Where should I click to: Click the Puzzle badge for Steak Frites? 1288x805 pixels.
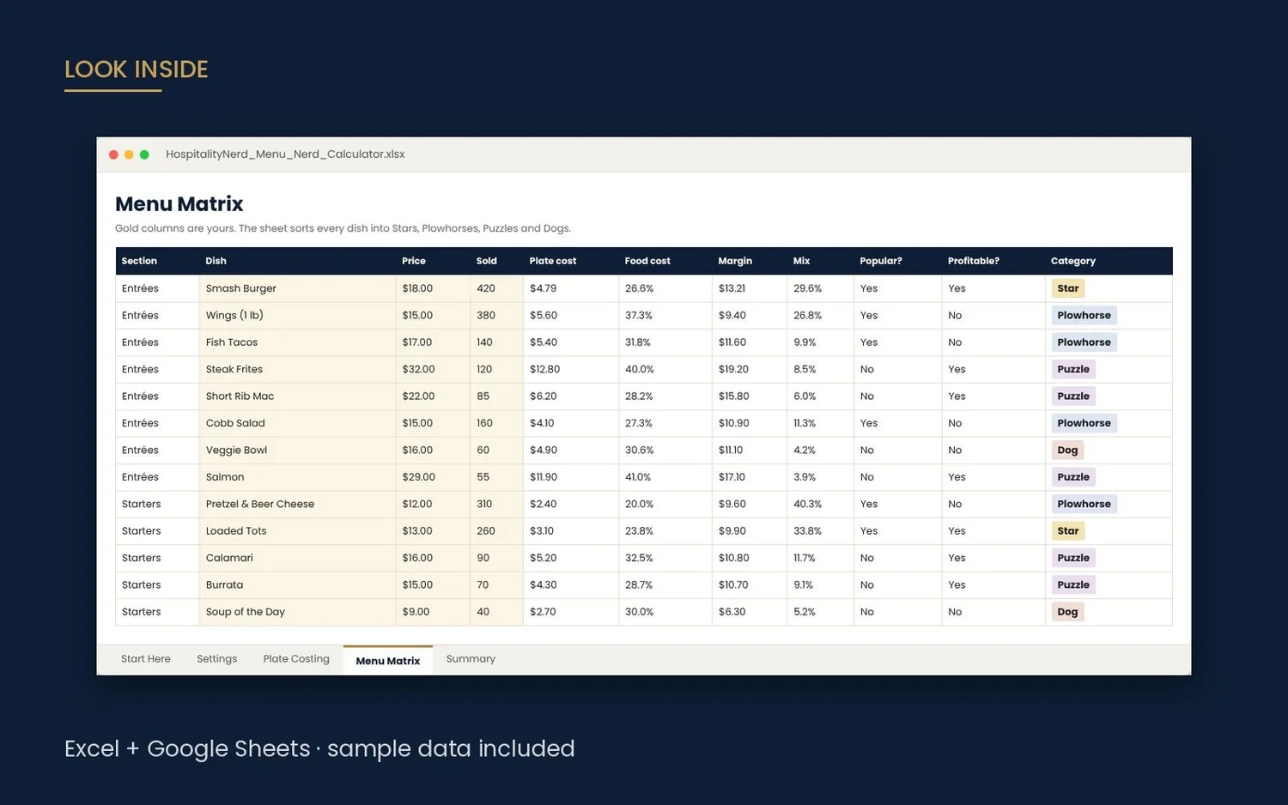click(1073, 369)
